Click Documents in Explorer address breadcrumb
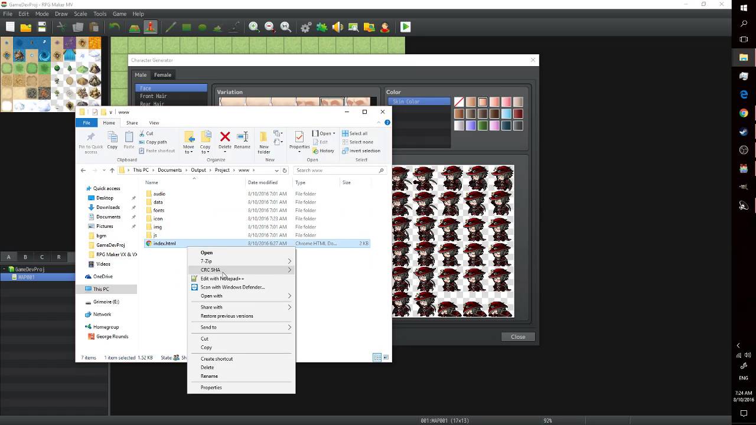The image size is (756, 425). (x=170, y=170)
